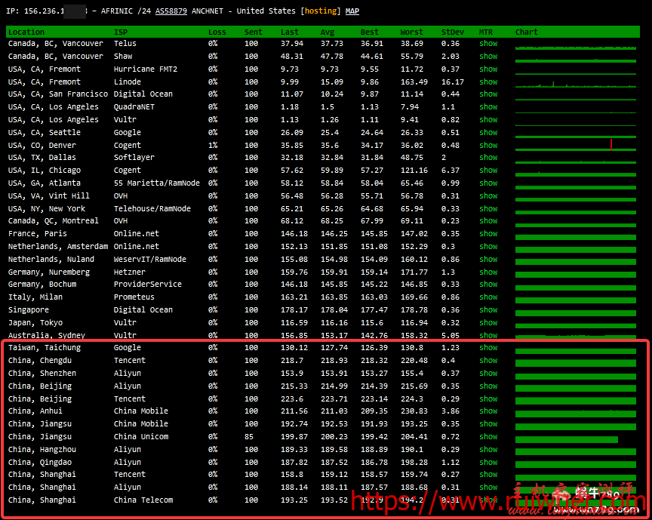Image resolution: width=652 pixels, height=520 pixels.
Task: Click the yellow hosting tag
Action: [321, 11]
